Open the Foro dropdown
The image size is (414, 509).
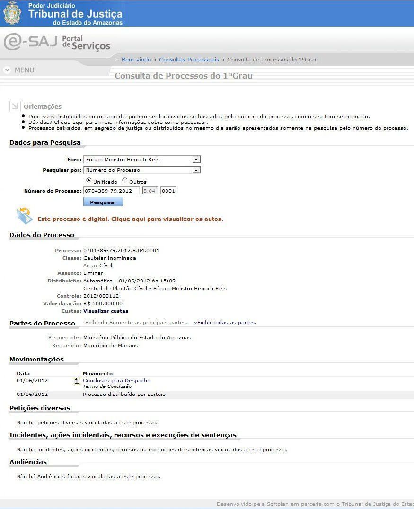(x=142, y=159)
